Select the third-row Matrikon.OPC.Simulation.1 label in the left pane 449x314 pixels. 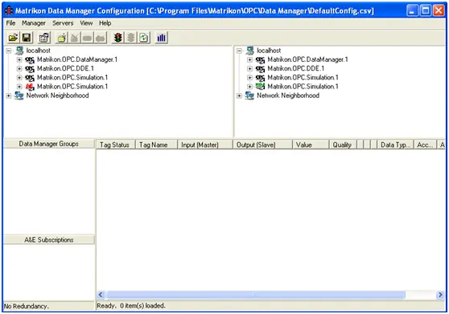(x=72, y=77)
